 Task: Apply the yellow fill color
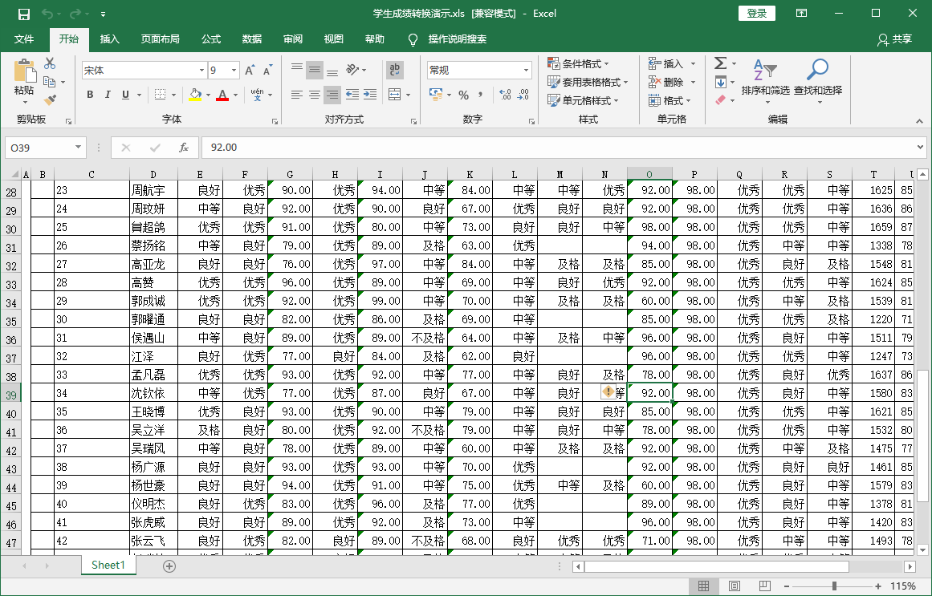tap(195, 95)
